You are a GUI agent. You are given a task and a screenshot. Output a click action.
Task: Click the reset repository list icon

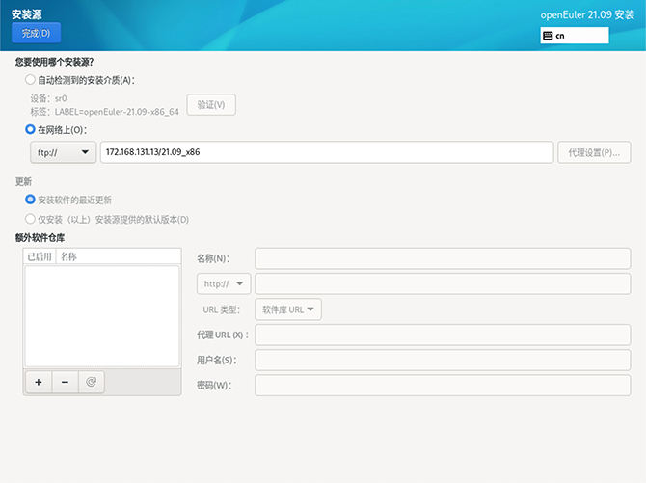coord(91,382)
